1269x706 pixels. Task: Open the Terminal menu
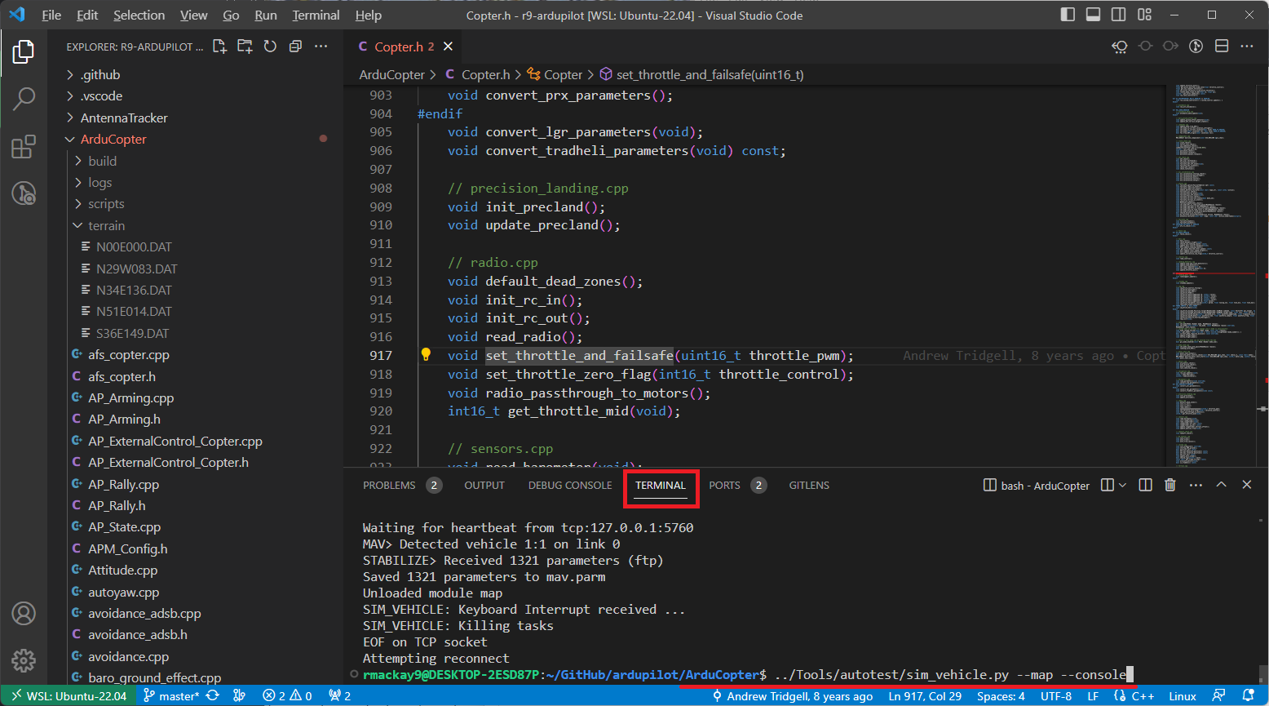(x=316, y=15)
